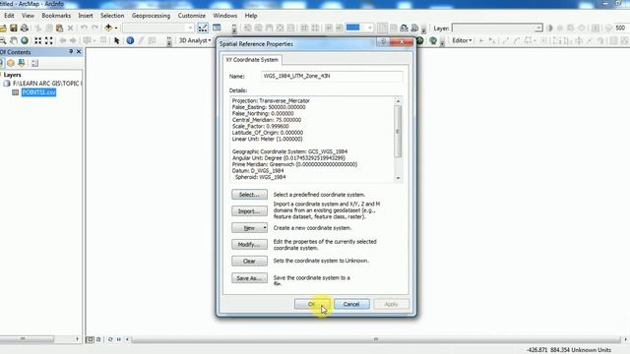Click the value field showing 500

[620, 28]
